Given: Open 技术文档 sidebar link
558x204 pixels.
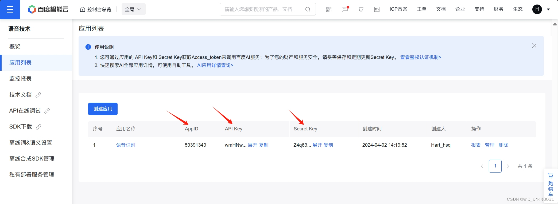Looking at the screenshot, I should click(20, 95).
